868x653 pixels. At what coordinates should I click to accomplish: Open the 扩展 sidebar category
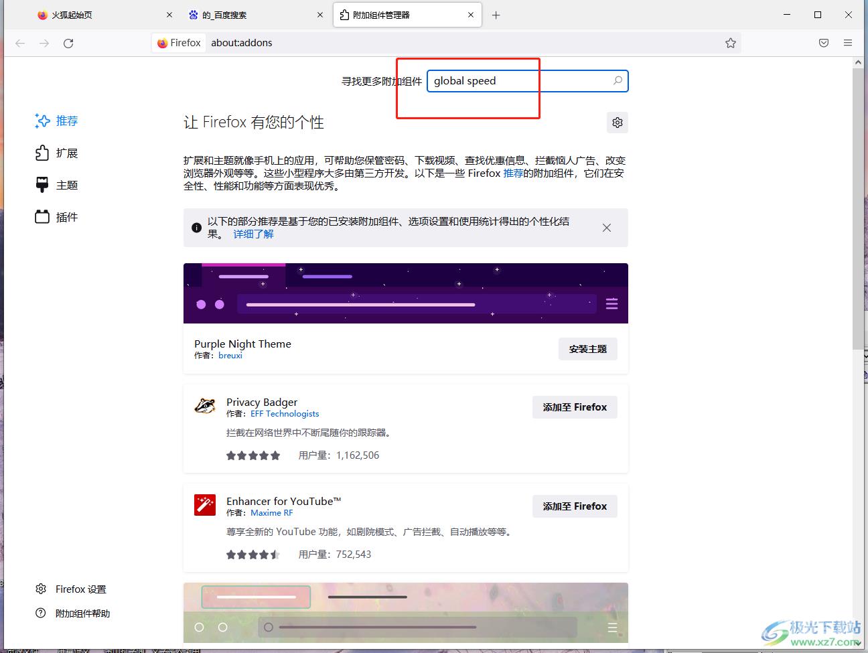(57, 153)
